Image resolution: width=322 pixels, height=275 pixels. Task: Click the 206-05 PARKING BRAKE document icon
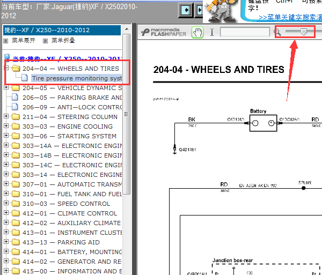15,97
